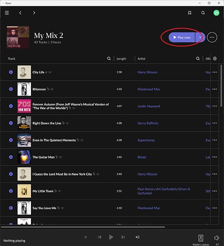Click the Play now button

(x=182, y=37)
